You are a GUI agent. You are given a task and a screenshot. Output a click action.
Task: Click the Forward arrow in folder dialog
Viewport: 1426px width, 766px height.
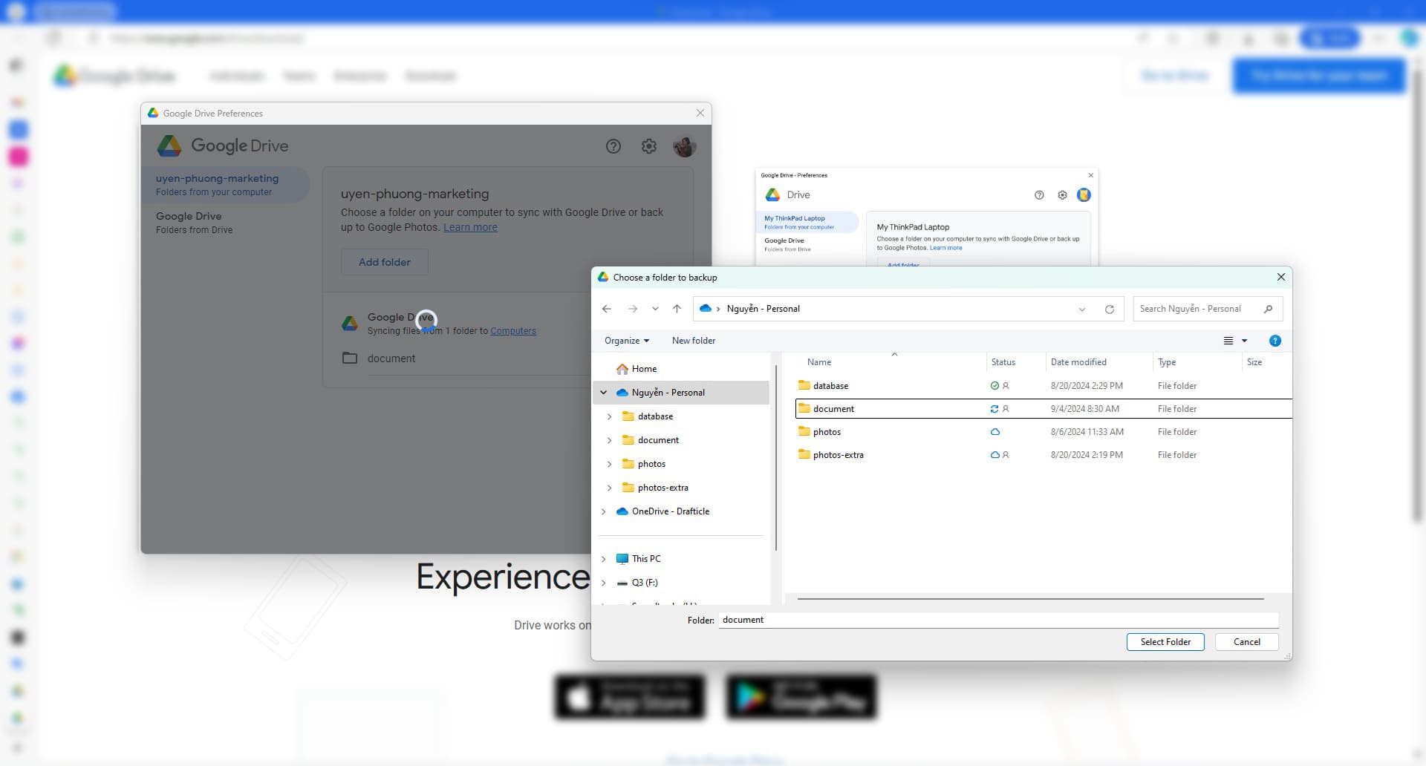[x=632, y=309]
